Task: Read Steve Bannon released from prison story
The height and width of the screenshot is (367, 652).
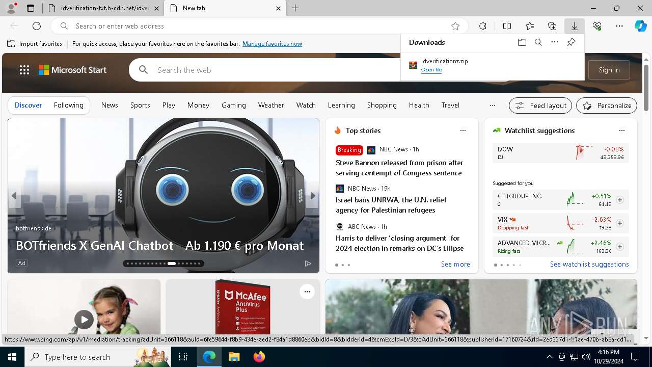Action: coord(399,168)
